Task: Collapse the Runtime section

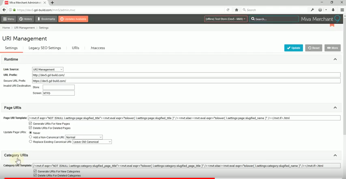Action: click(335, 60)
